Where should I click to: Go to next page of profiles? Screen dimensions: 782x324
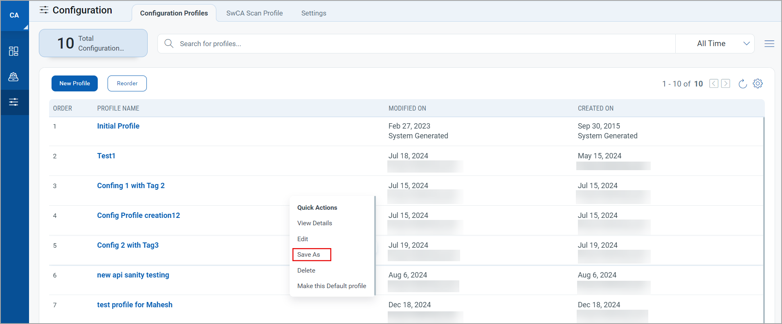[726, 83]
